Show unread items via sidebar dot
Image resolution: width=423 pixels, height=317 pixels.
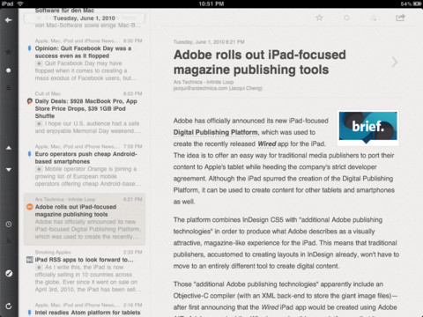(x=9, y=70)
